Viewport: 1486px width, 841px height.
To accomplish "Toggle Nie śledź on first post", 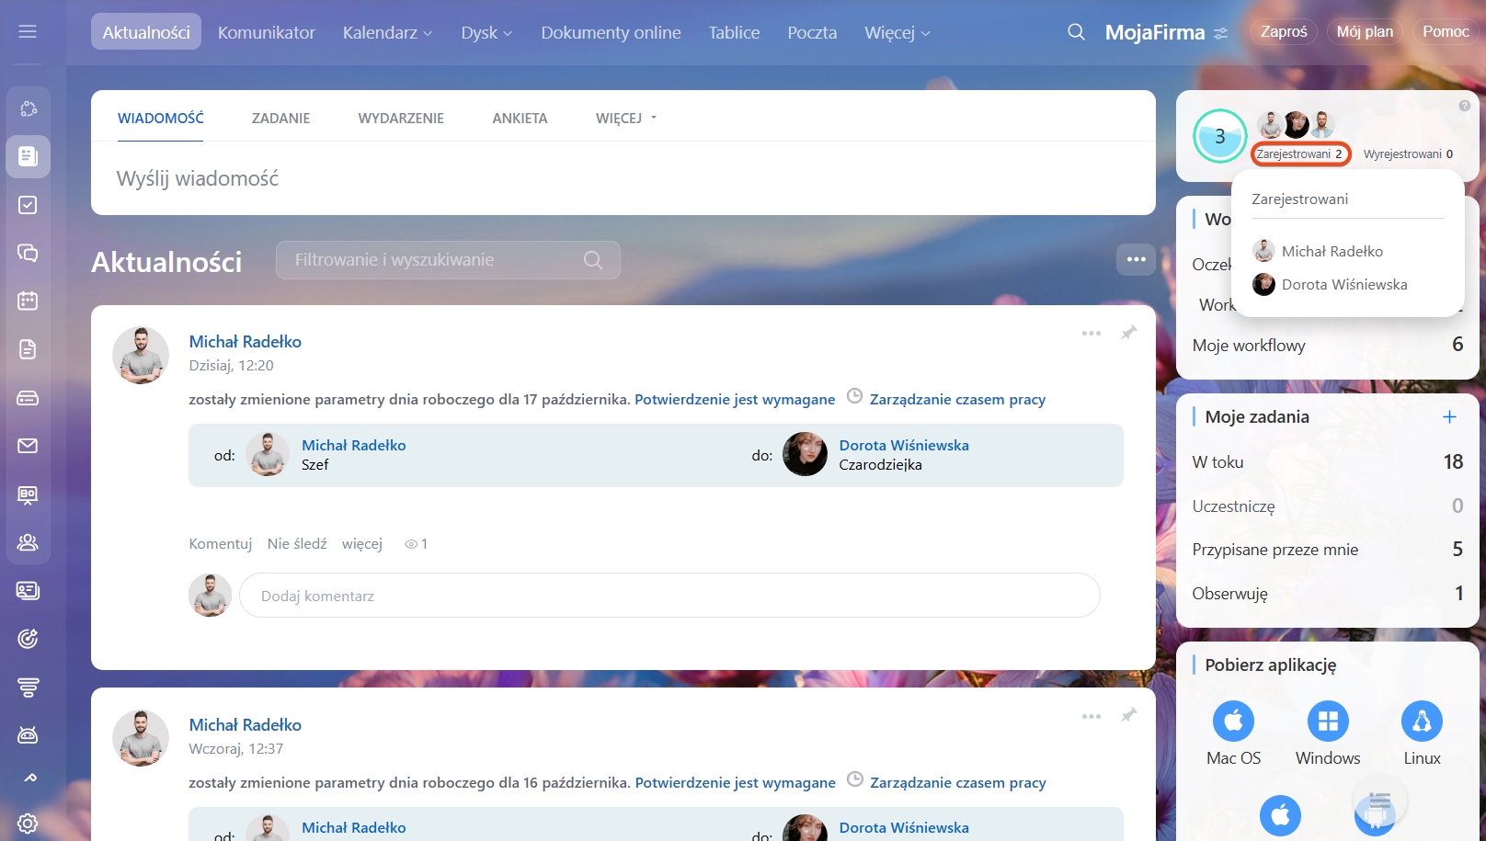I will 297,544.
